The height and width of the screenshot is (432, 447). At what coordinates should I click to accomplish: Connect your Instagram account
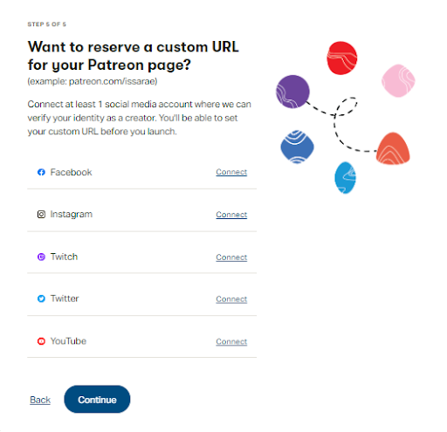click(x=231, y=215)
